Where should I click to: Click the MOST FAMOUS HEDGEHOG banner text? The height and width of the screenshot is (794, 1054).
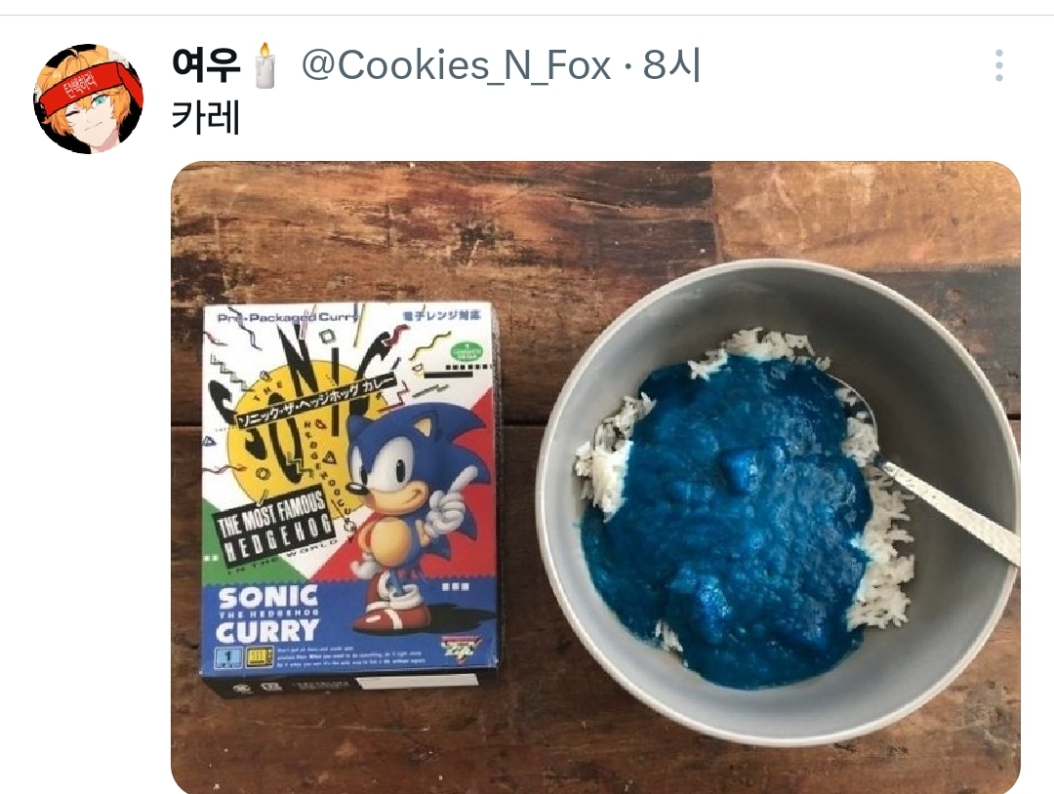pos(278,528)
